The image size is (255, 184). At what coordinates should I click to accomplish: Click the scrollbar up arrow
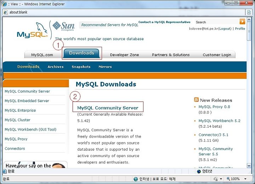pos(249,20)
